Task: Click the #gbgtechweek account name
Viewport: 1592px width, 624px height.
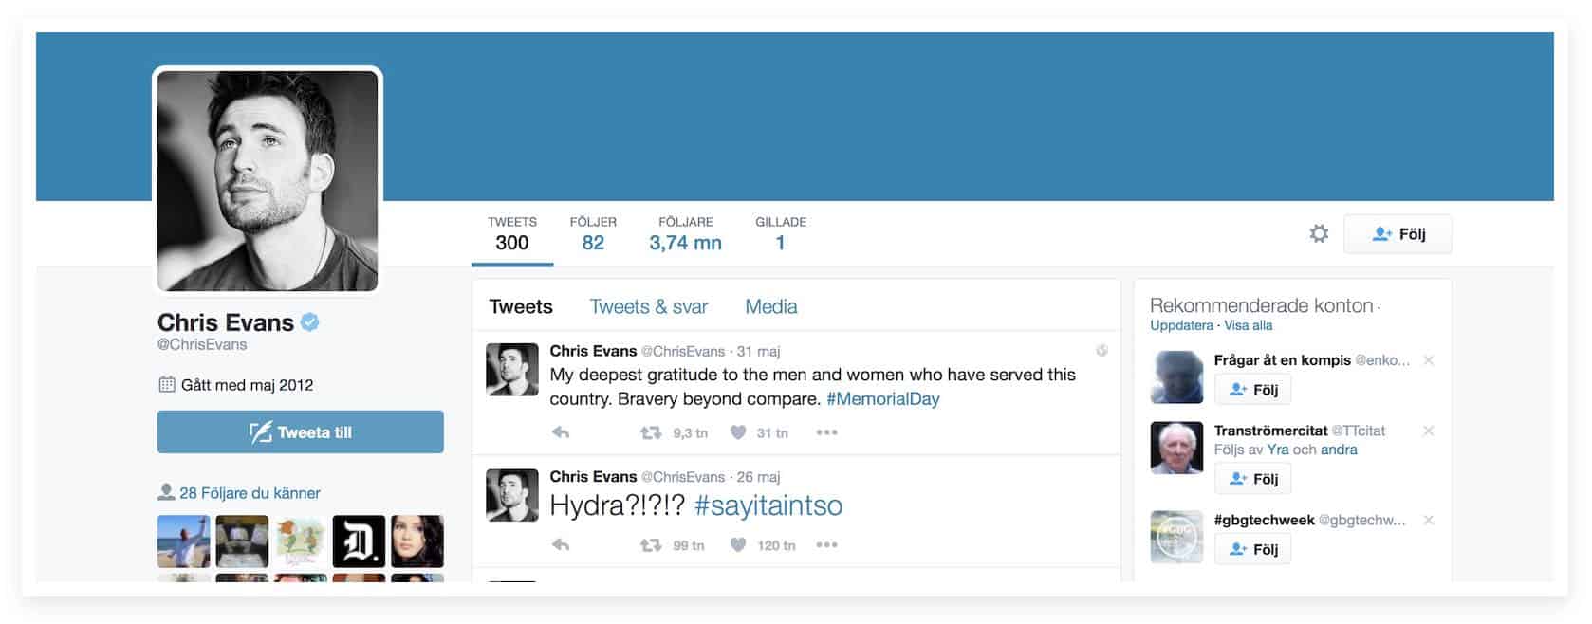Action: tap(1265, 520)
